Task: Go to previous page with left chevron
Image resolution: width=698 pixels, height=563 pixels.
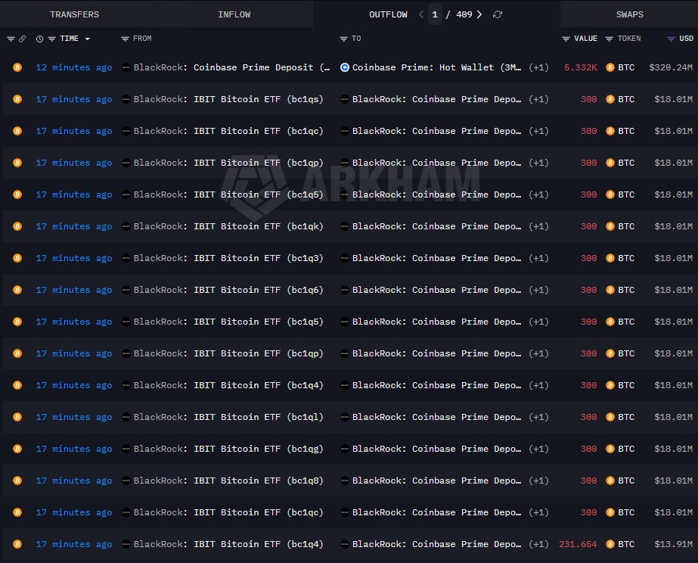Action: 421,14
